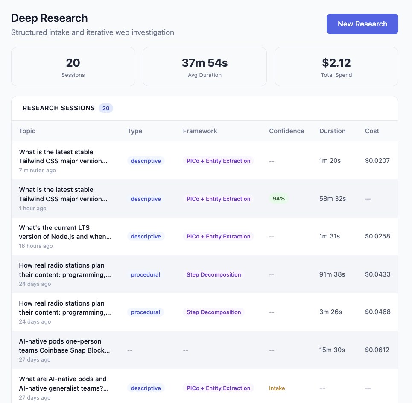Sort by the Cost column header

pos(372,131)
